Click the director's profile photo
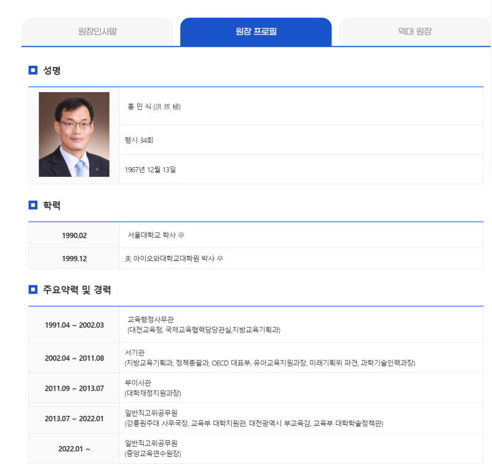Screen dimensions: 492x476 74,135
